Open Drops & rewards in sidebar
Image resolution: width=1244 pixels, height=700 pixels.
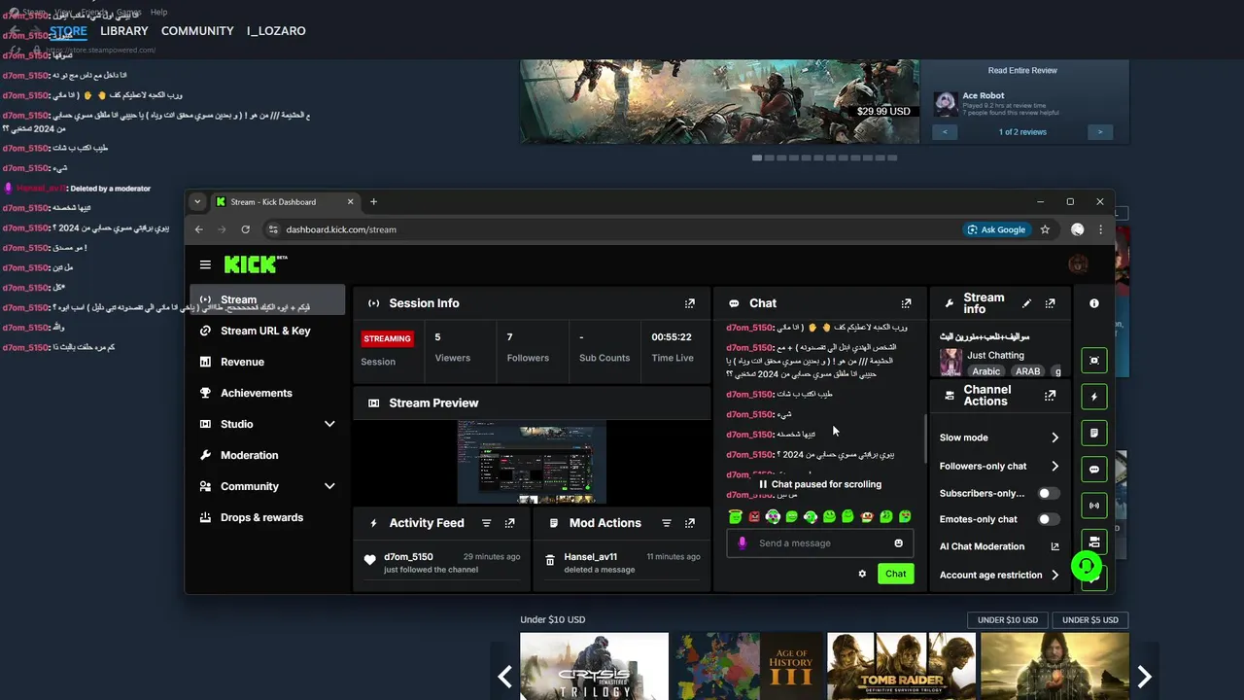[267, 517]
